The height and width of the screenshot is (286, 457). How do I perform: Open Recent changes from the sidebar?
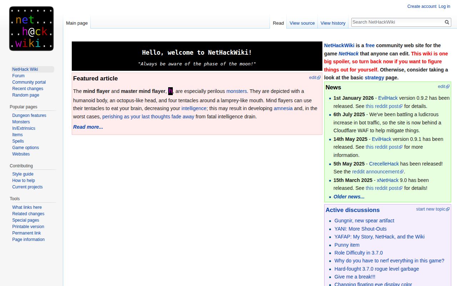(27, 89)
